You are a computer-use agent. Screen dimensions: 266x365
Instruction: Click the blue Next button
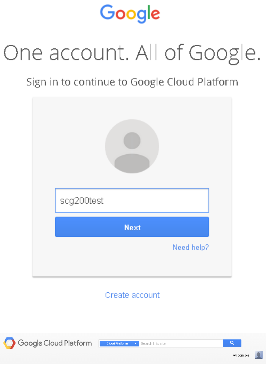tap(132, 227)
